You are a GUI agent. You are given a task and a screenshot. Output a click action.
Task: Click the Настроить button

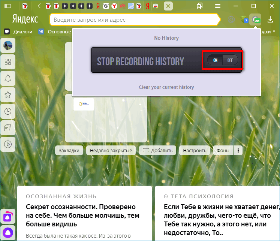point(195,150)
